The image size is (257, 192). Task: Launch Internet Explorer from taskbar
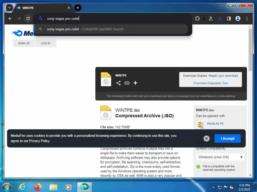[22, 187]
